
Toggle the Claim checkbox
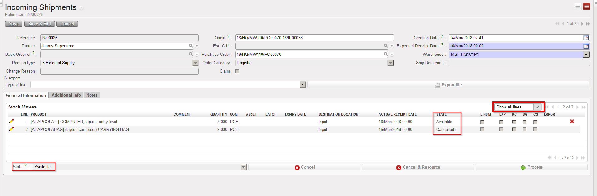237,71
